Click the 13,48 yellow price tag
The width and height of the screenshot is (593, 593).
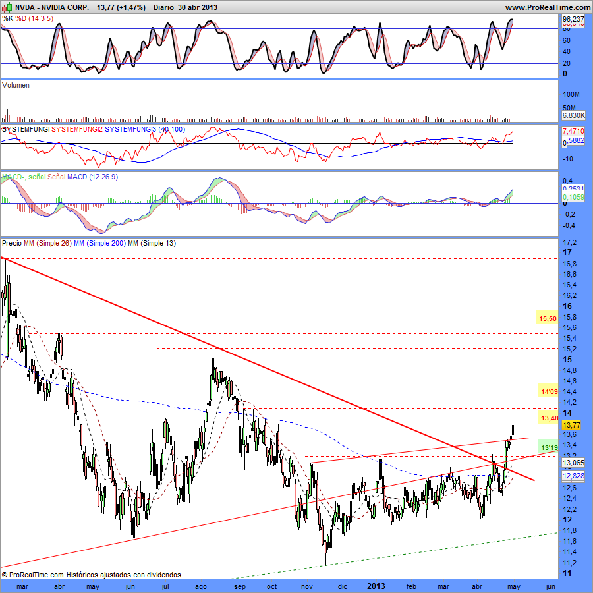(x=548, y=418)
